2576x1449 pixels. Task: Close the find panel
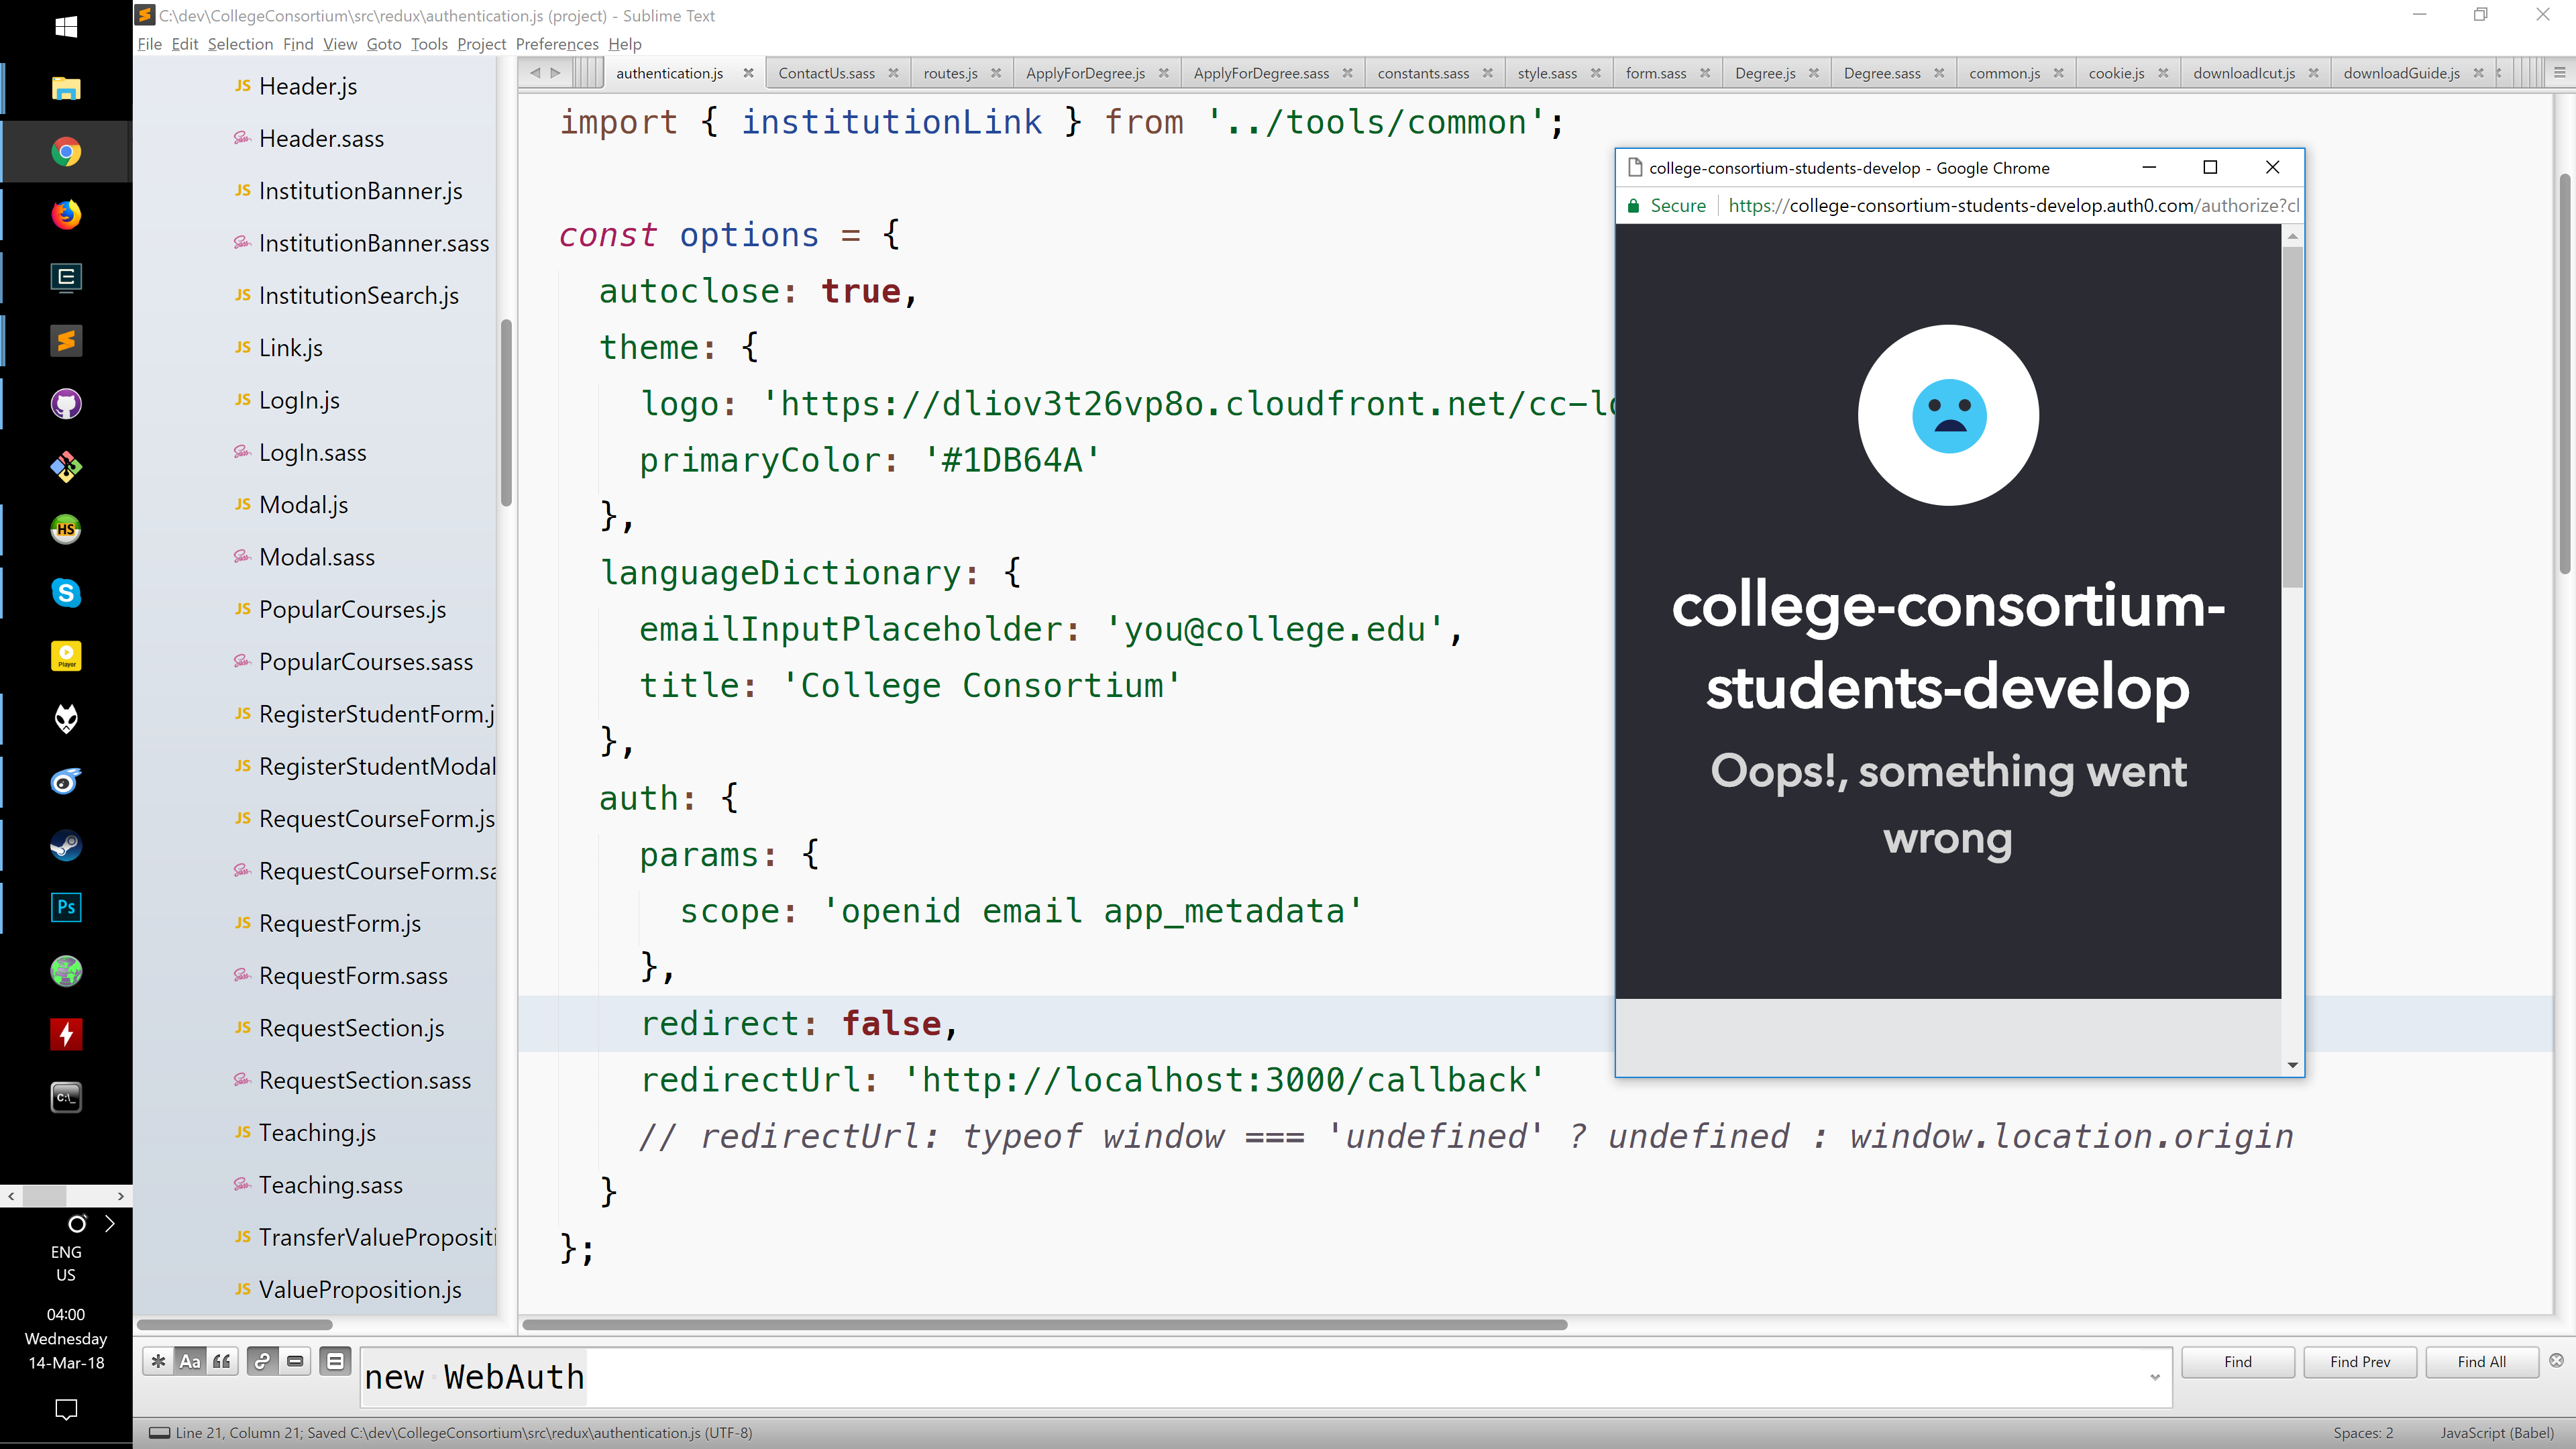[2556, 1360]
